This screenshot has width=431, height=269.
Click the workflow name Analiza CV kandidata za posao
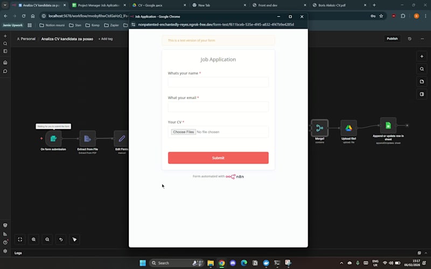67,39
